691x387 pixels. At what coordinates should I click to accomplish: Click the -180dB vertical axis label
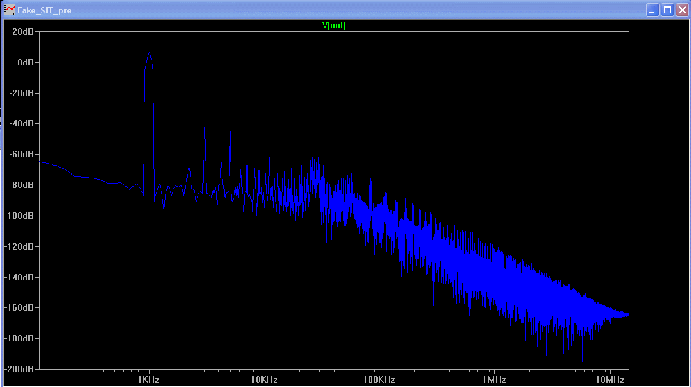19,339
